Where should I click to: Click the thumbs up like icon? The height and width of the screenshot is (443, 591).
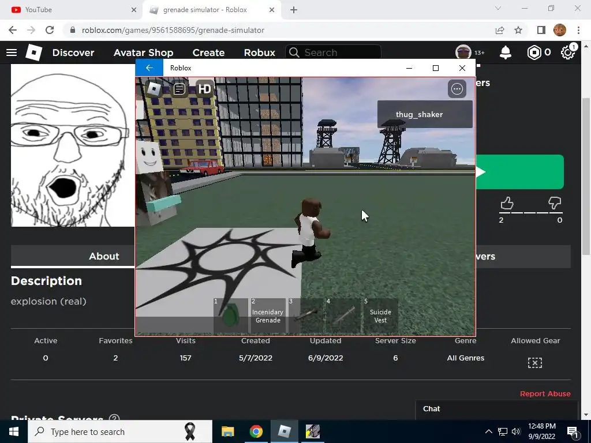(x=507, y=203)
